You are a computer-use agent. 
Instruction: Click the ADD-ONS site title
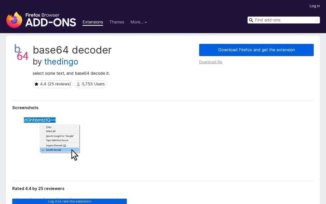point(51,22)
